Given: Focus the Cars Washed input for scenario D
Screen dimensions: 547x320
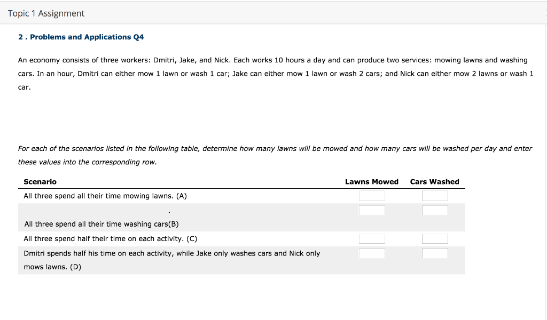Looking at the screenshot, I should (x=435, y=253).
